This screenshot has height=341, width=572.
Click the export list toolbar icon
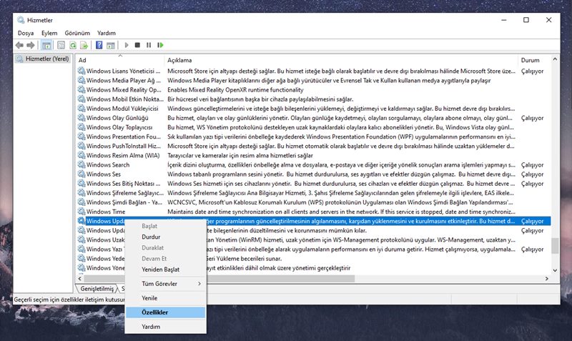click(x=84, y=45)
